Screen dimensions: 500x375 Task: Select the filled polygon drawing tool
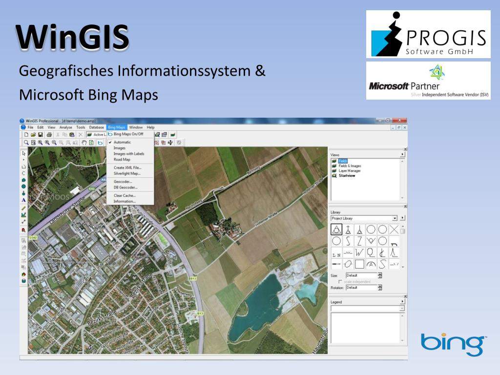[x=23, y=180]
